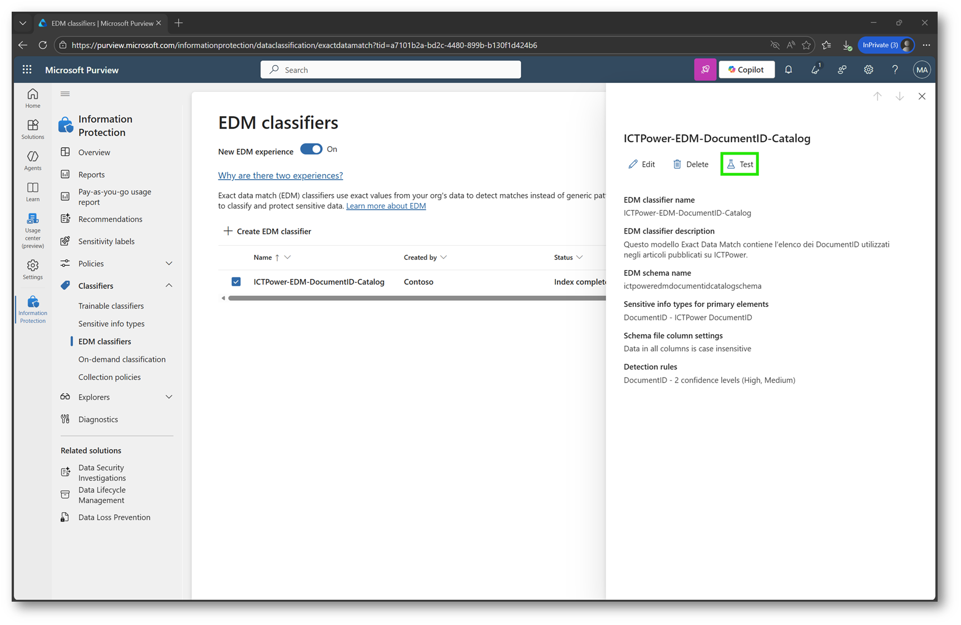Open Settings in left rail
This screenshot has height=625, width=961.
coord(33,269)
